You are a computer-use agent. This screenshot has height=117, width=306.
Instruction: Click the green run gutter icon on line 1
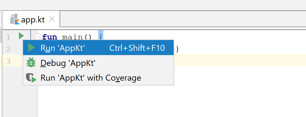tap(21, 36)
